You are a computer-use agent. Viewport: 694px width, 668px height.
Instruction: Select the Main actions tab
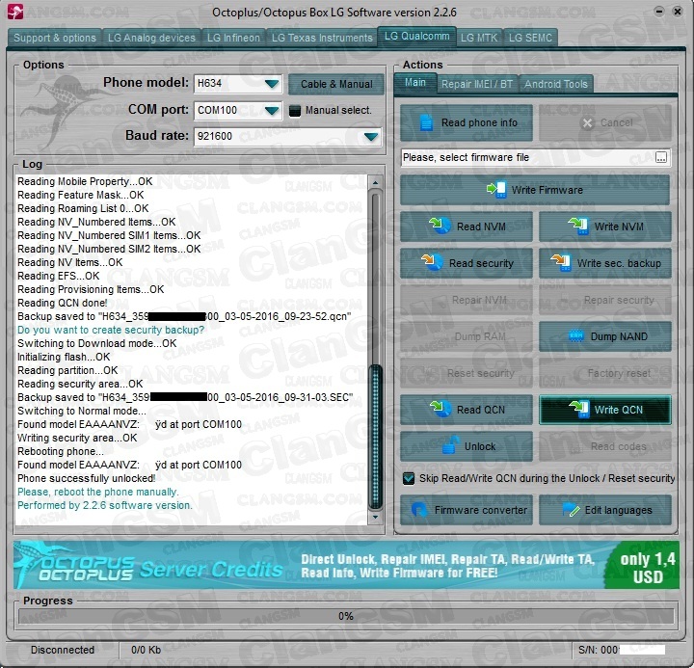coord(414,82)
